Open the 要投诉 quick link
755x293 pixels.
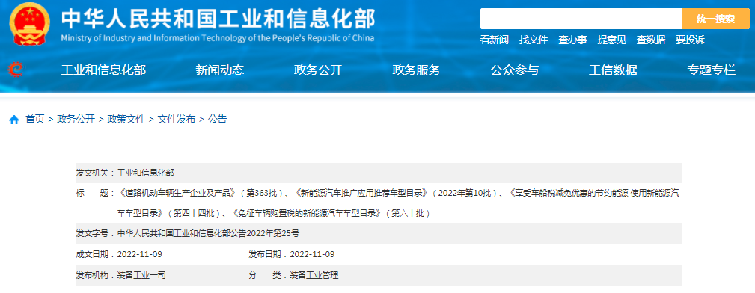(x=690, y=40)
